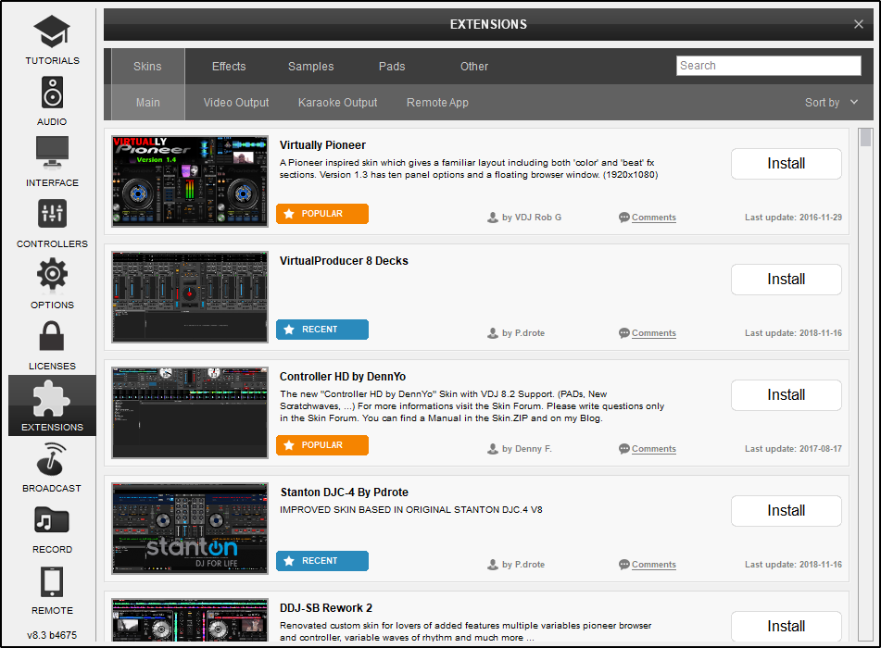Switch to the Skins tab
Screen dimensions: 881x648
(x=148, y=67)
